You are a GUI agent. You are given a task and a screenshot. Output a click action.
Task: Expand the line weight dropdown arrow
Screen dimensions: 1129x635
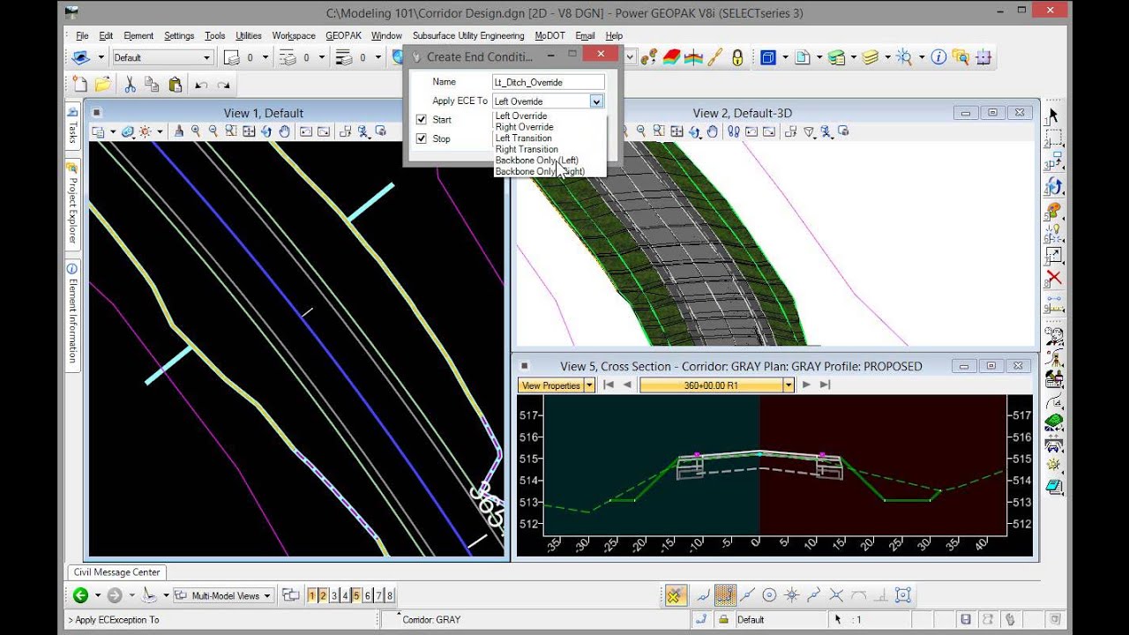point(378,57)
